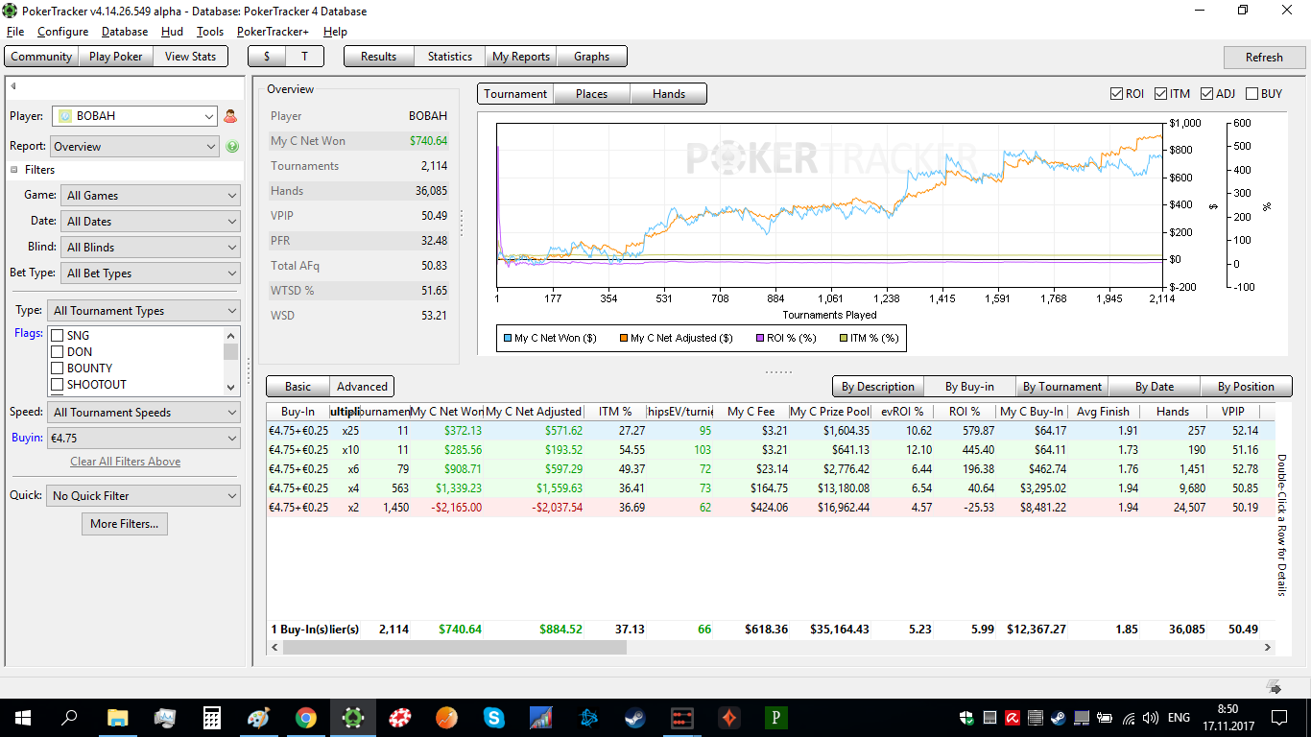Launch Google Chrome from the taskbar
Image resolution: width=1311 pixels, height=737 pixels.
click(306, 717)
